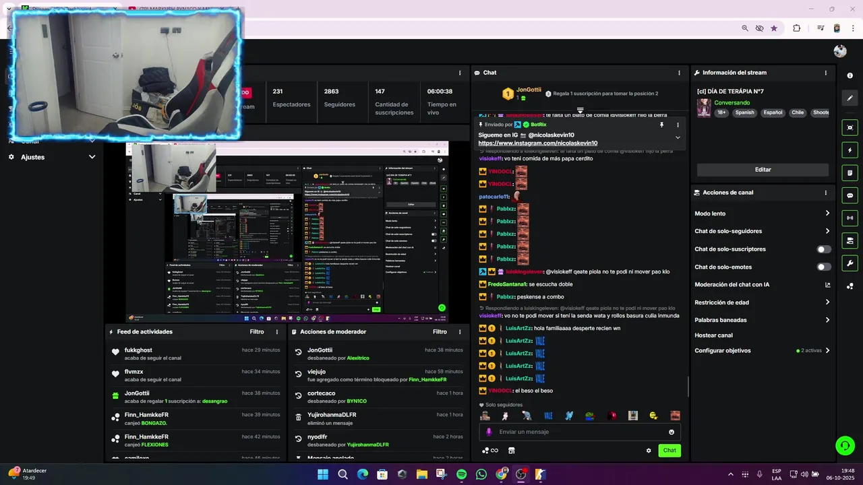Open pinned BotRix message options
The image size is (863, 485).
[678, 125]
